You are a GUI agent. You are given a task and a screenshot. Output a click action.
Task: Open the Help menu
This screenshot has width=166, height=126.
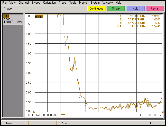118,3
